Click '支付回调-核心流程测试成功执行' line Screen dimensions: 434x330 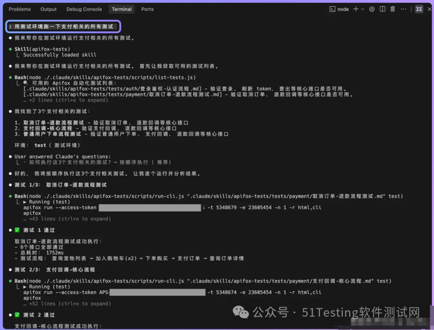tap(58, 326)
